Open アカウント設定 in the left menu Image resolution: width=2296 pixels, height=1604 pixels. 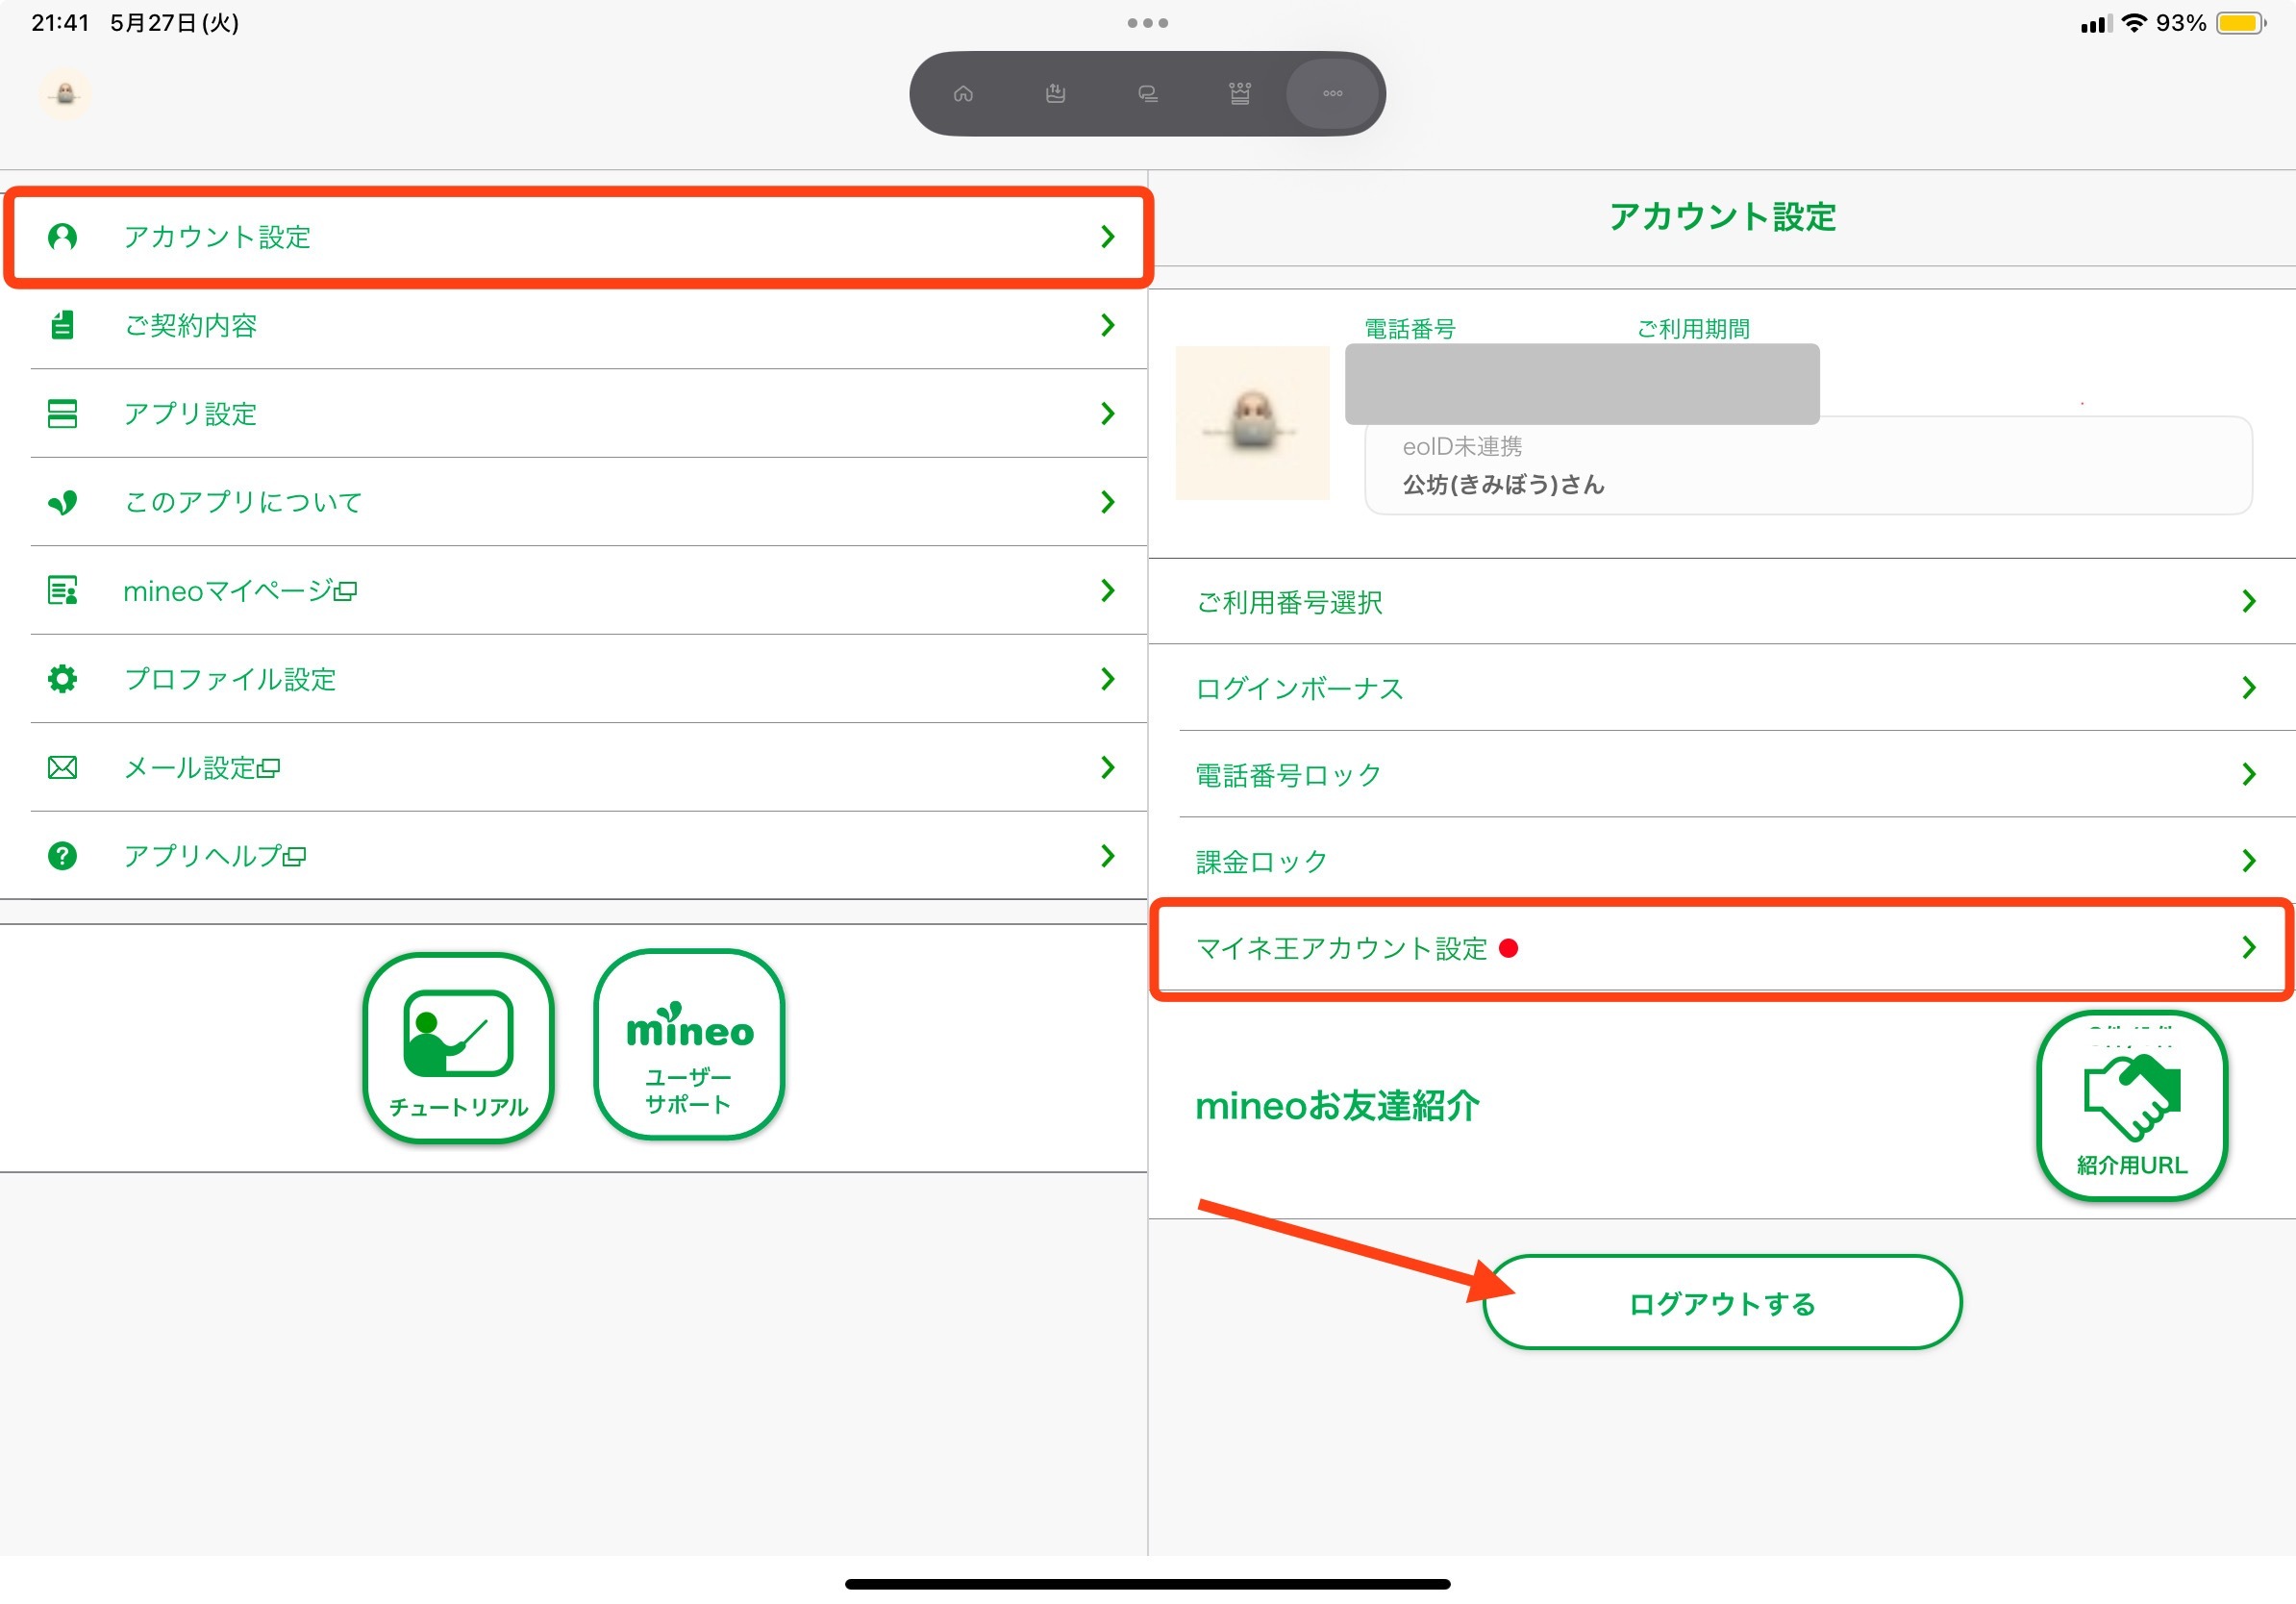578,237
